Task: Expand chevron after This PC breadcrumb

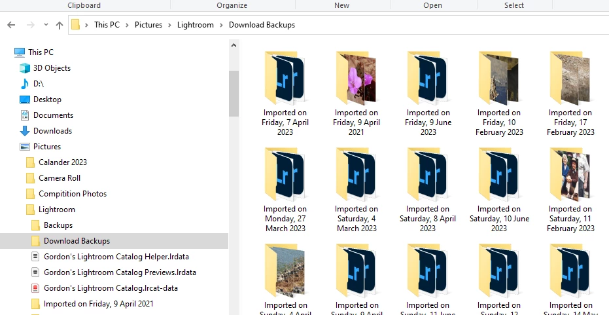Action: 127,26
